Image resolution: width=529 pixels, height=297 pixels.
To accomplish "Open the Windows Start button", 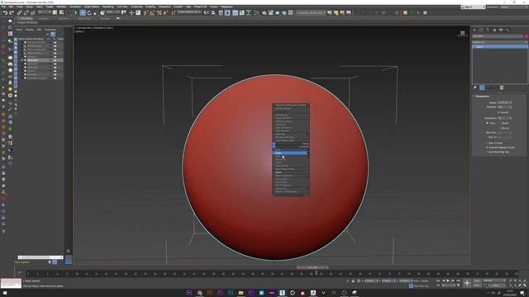I will pyautogui.click(x=5, y=293).
